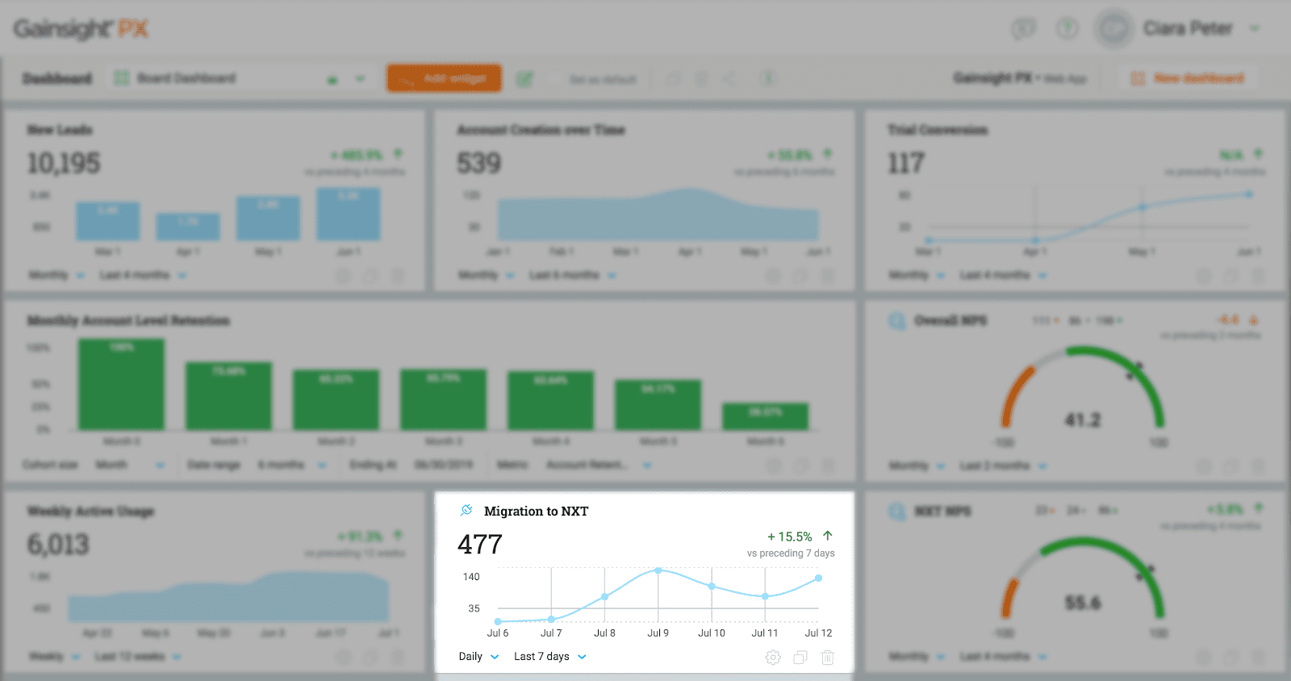Click the Gainsight PX logo
This screenshot has width=1291, height=681.
pos(81,29)
